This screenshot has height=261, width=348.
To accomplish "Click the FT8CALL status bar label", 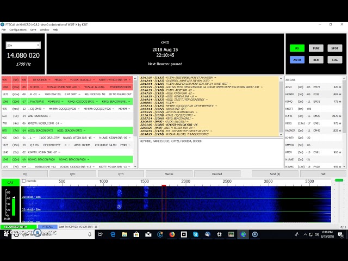I will click(47, 227).
